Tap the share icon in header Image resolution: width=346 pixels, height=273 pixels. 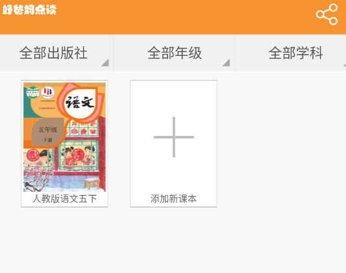pos(327,14)
